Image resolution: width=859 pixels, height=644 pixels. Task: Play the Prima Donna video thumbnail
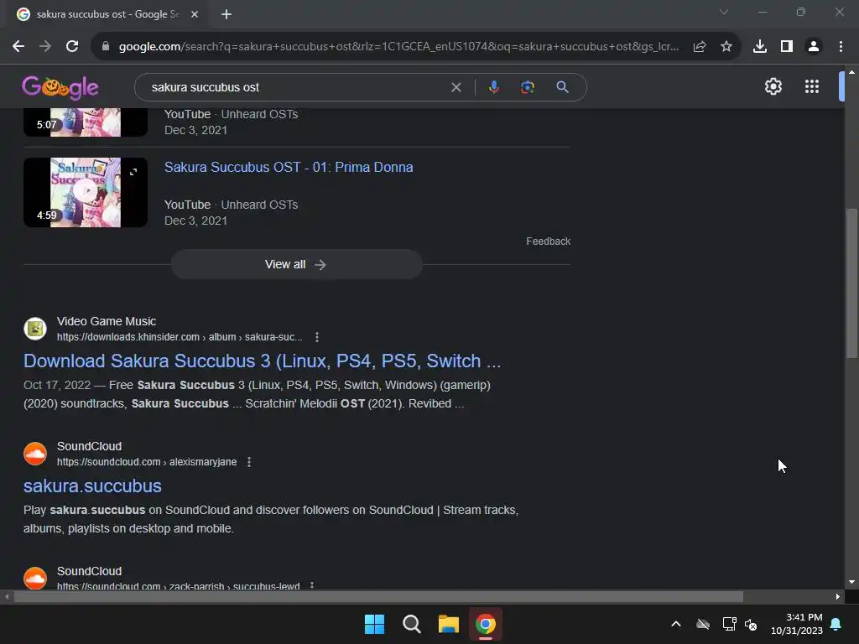coord(86,192)
